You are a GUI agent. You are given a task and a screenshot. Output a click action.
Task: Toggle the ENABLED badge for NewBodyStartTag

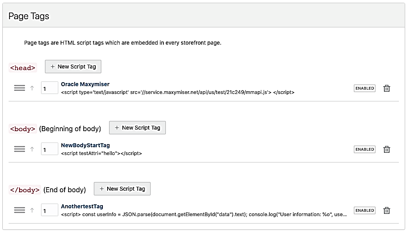[364, 149]
